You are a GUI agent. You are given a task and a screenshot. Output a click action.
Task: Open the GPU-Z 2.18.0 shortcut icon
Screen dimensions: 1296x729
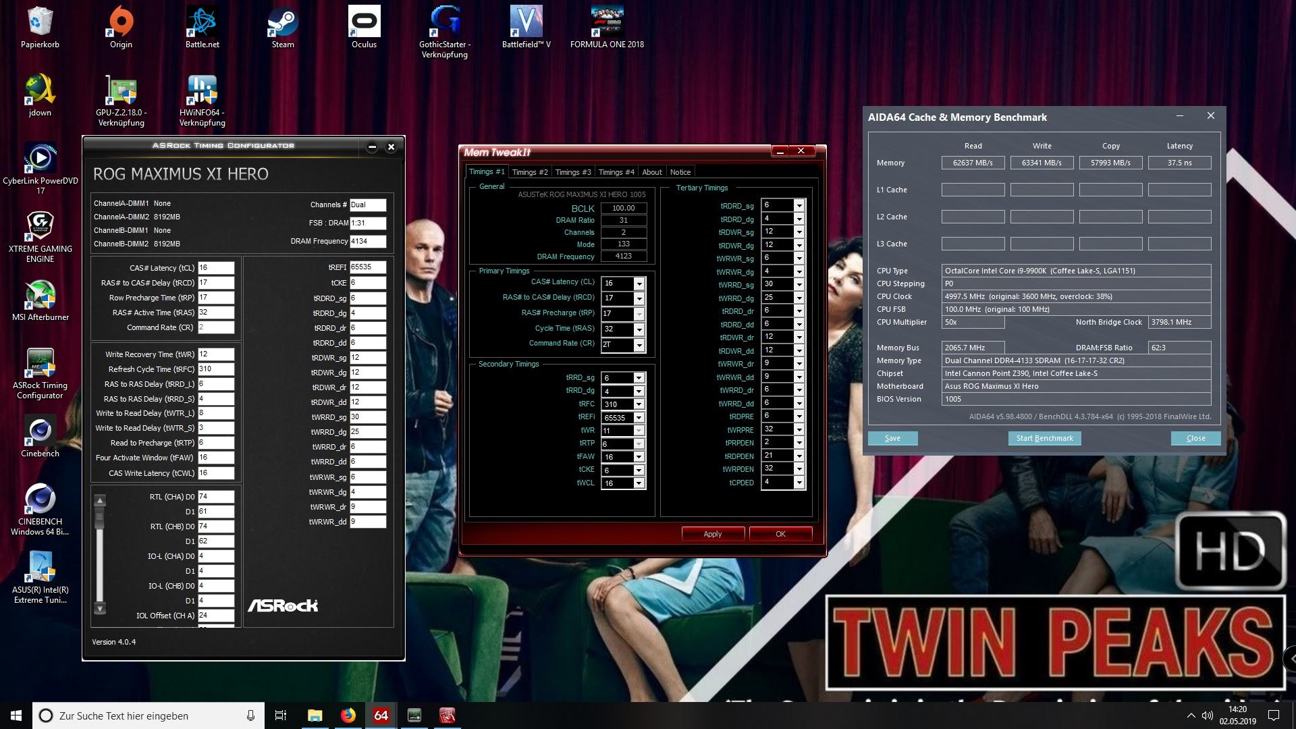pyautogui.click(x=121, y=101)
